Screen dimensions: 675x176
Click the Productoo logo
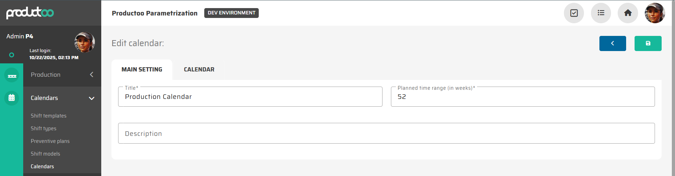pos(30,13)
